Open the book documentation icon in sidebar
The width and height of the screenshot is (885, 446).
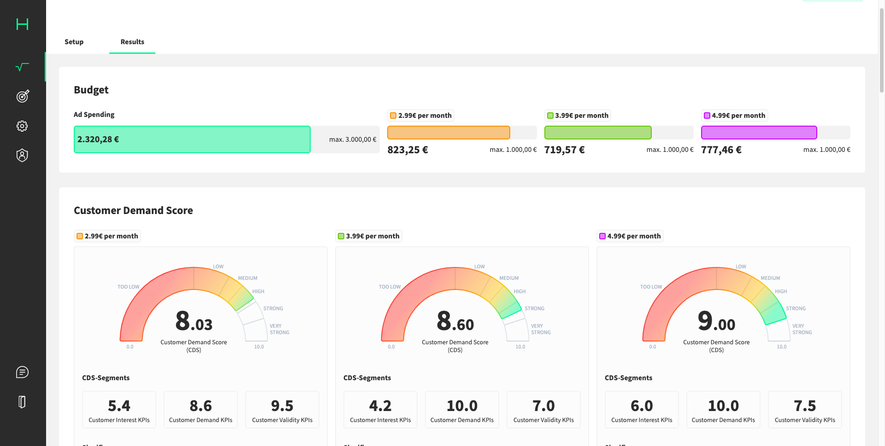pos(22,402)
